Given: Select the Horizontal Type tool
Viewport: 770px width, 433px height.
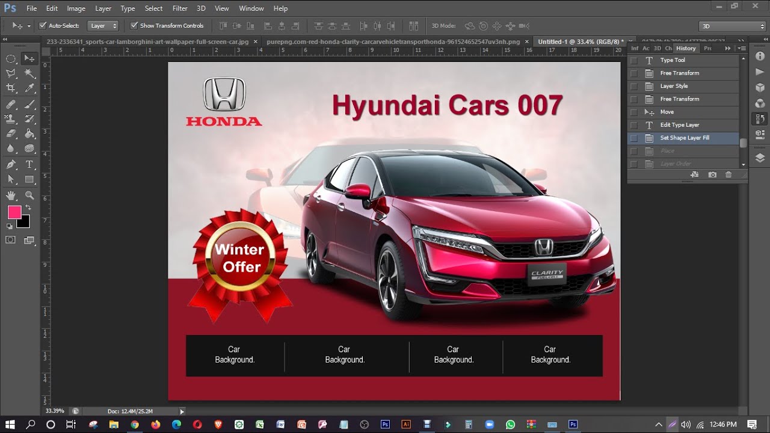Looking at the screenshot, I should [x=29, y=164].
